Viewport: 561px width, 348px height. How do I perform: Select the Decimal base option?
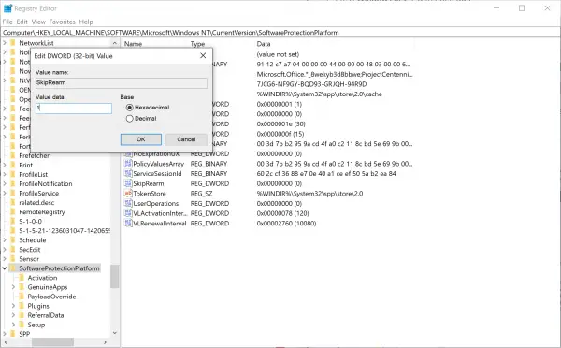click(130, 119)
